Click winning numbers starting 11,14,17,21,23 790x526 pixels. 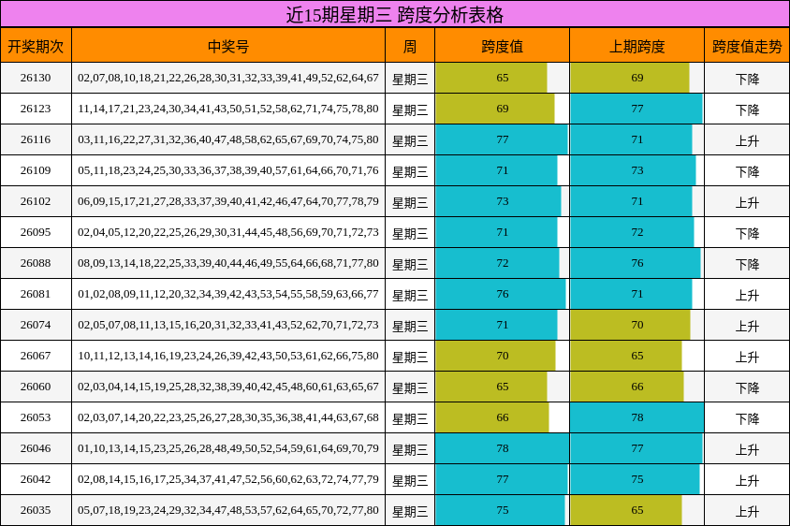tap(228, 109)
